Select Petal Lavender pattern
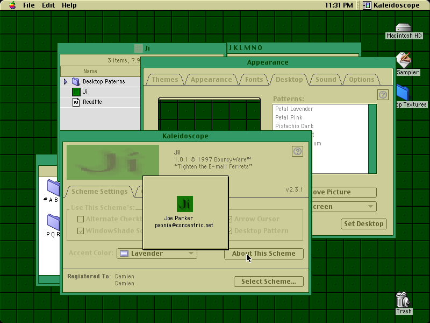Viewport: 430px width, 323px height. point(294,109)
